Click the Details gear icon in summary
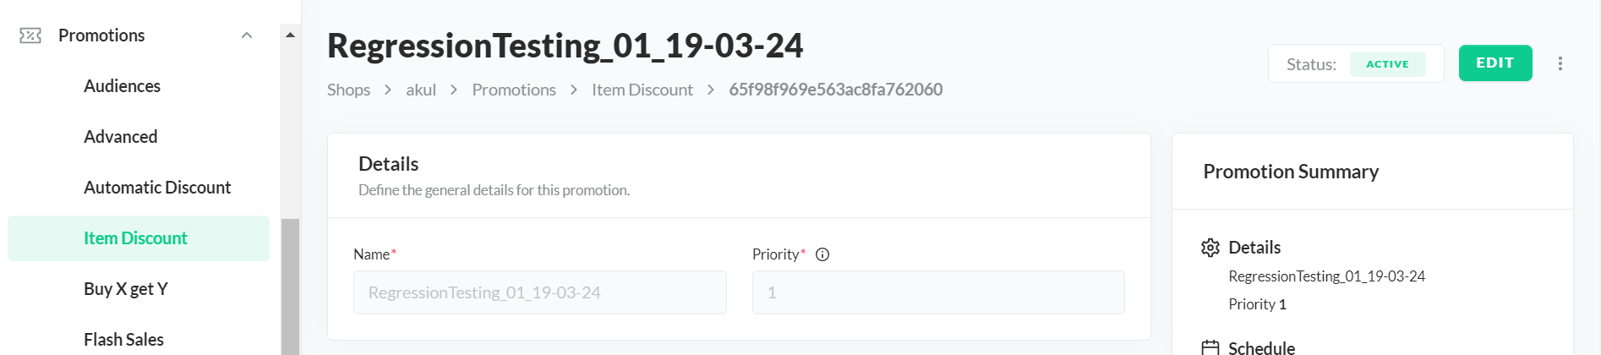Viewport: 1601px width, 355px height. (1210, 248)
